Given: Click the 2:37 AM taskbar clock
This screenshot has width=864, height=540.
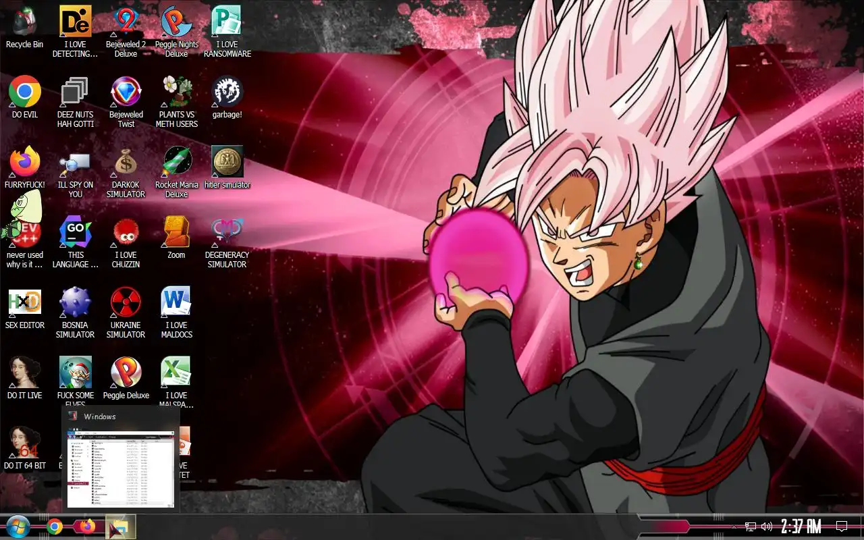Looking at the screenshot, I should coord(801,526).
